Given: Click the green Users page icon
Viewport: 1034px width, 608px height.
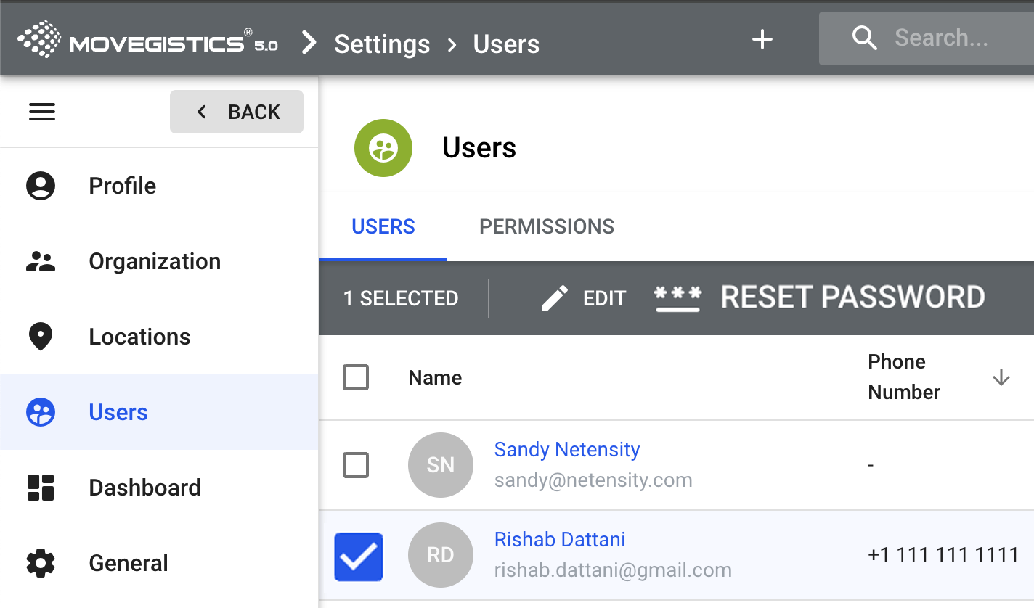Looking at the screenshot, I should pos(383,148).
